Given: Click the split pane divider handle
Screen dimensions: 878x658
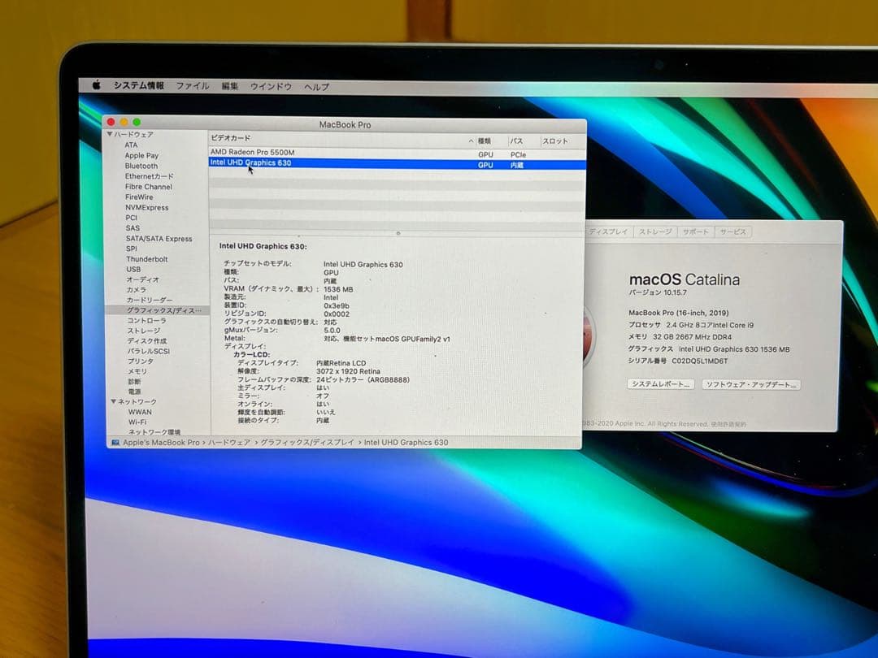Looking at the screenshot, I should tap(398, 233).
